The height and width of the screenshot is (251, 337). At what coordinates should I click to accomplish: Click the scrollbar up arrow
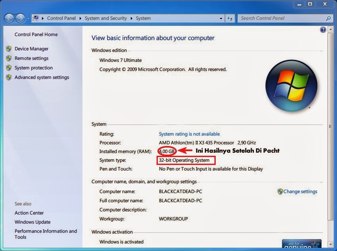tap(330, 29)
